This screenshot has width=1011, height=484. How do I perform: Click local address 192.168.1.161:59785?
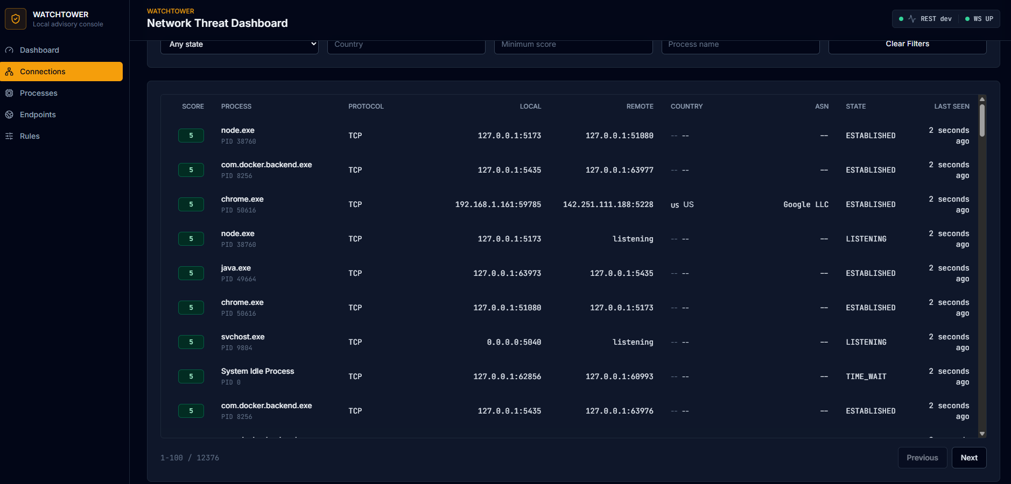pos(498,204)
